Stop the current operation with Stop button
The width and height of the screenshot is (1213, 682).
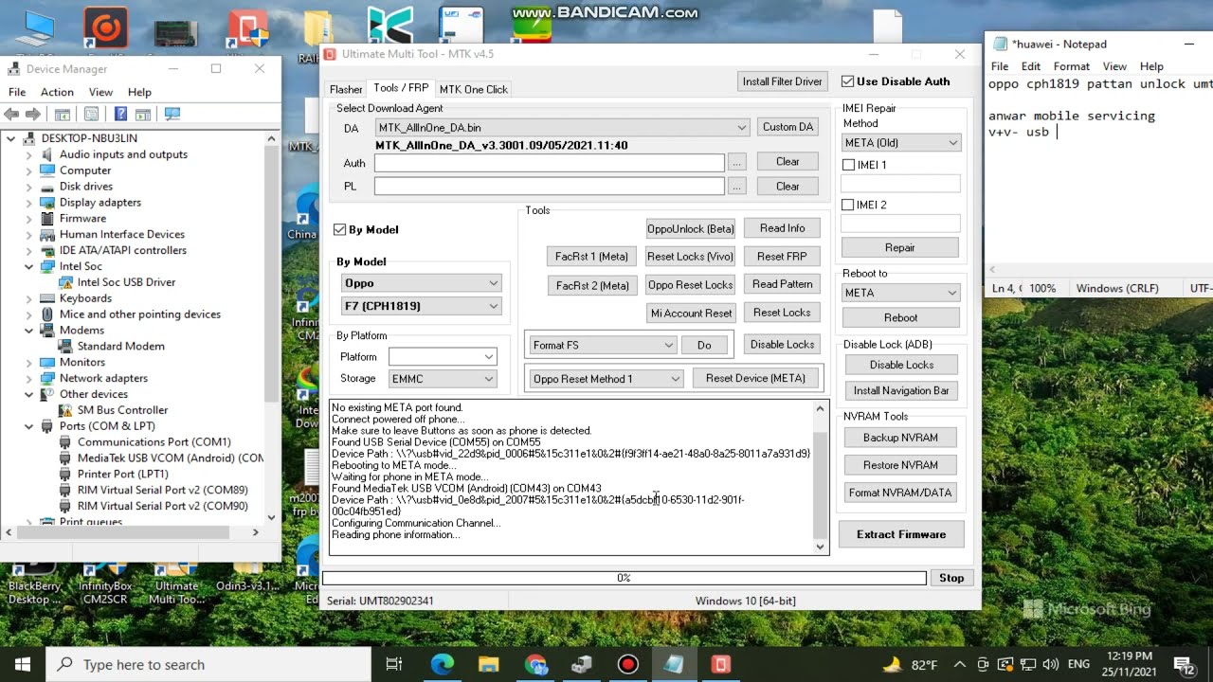951,578
